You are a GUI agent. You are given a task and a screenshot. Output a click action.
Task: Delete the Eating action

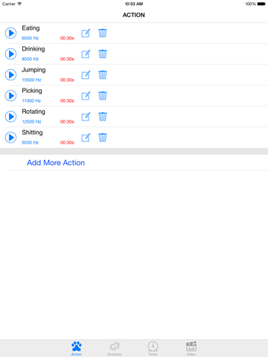[x=103, y=33]
